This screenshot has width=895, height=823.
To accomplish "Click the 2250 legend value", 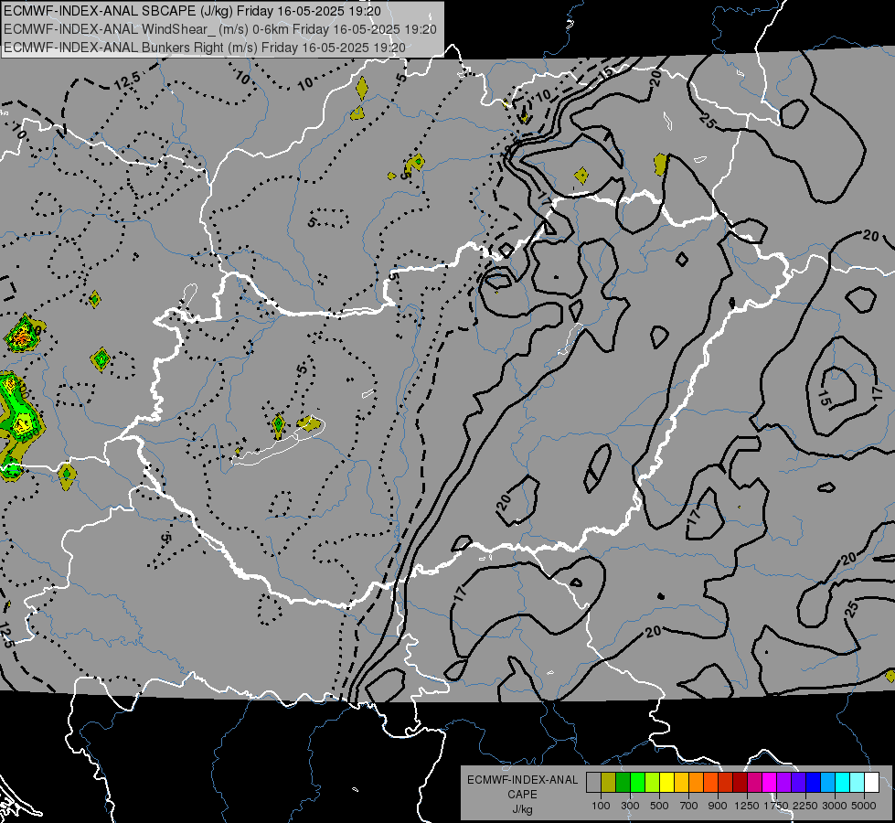I will (x=806, y=806).
